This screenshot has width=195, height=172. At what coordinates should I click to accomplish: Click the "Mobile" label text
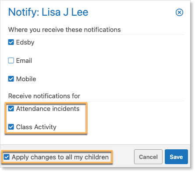[x=26, y=79]
